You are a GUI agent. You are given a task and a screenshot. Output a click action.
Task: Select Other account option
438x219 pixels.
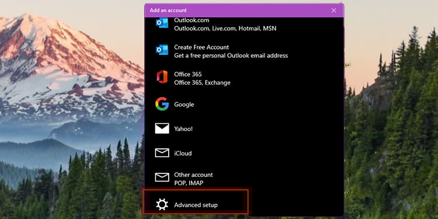click(244, 179)
